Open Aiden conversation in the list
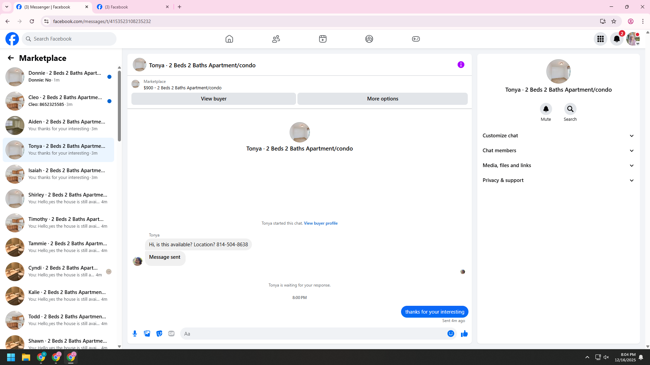Image resolution: width=650 pixels, height=365 pixels. click(x=58, y=126)
